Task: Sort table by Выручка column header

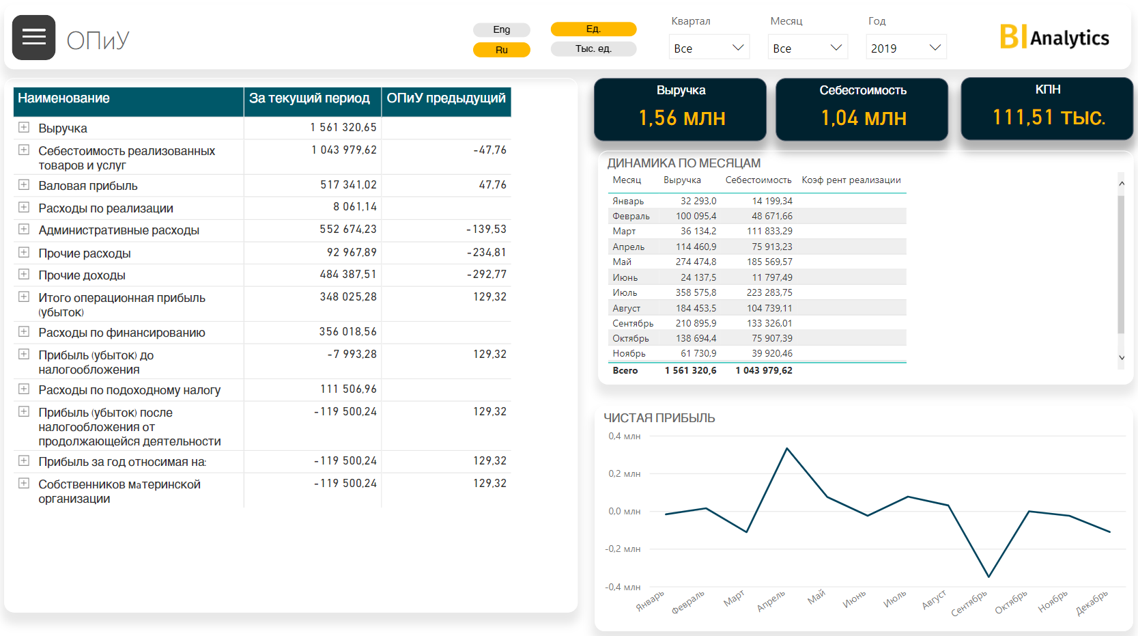Action: [x=682, y=180]
